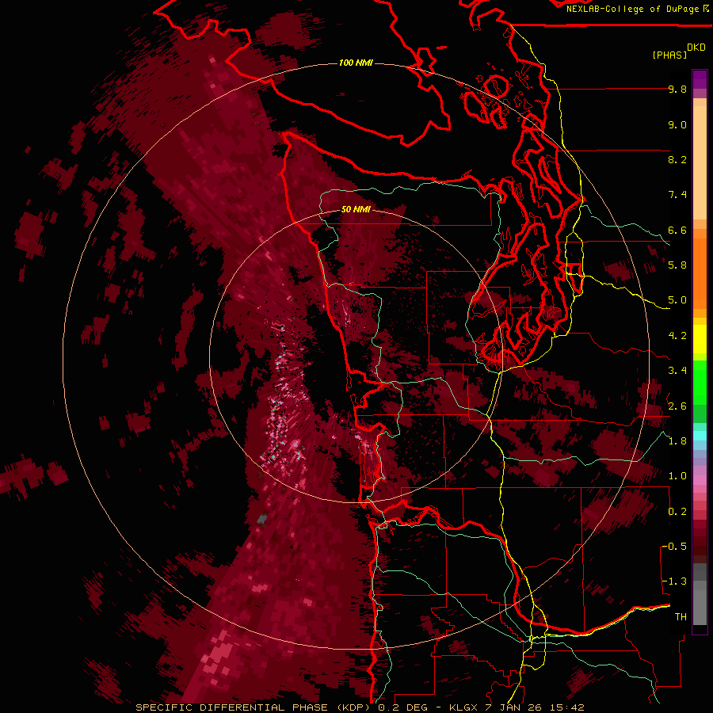Viewport: 713px width, 713px height.
Task: Click the 9.8 scale value
Action: coord(677,89)
